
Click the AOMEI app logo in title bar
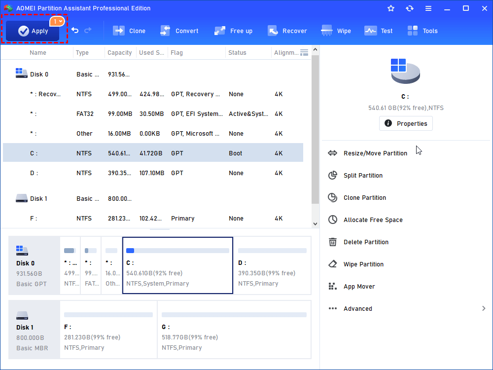pos(8,8)
